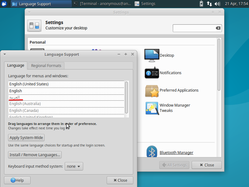The width and height of the screenshot is (249, 187).
Task: Open the Settings window menu arrow
Action: pos(29,12)
